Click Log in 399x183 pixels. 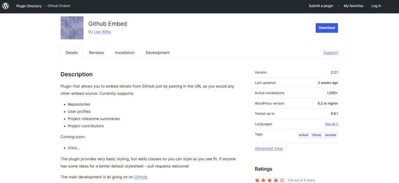point(376,6)
